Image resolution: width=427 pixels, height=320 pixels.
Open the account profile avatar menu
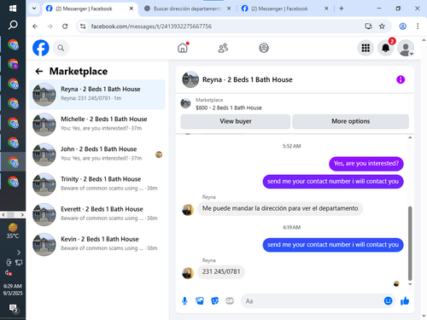click(406, 48)
